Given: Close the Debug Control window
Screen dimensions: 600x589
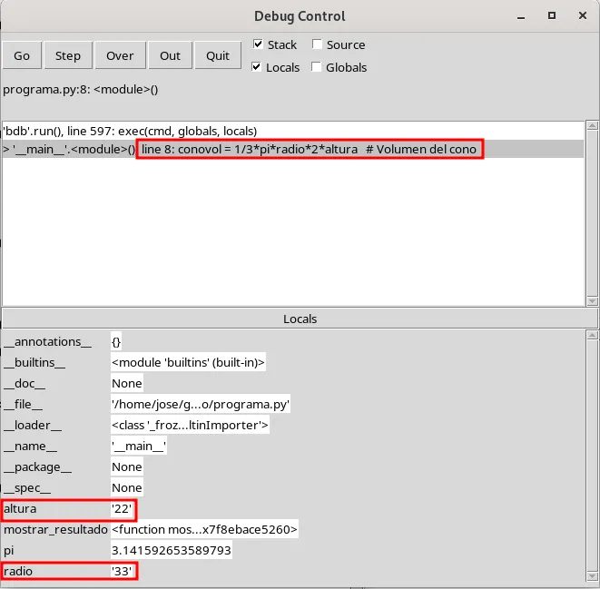Looking at the screenshot, I should (x=583, y=15).
